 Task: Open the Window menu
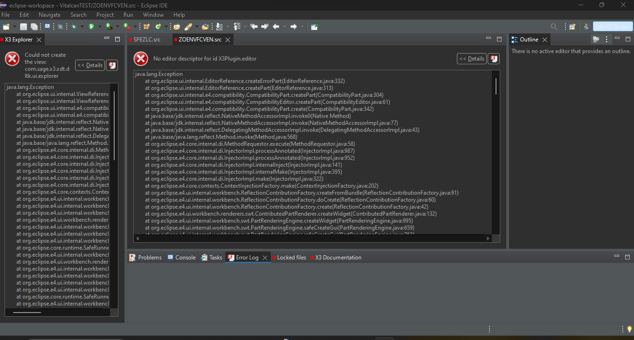(x=153, y=15)
